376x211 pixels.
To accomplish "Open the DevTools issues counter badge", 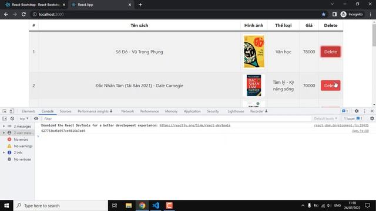I will coord(345,111).
